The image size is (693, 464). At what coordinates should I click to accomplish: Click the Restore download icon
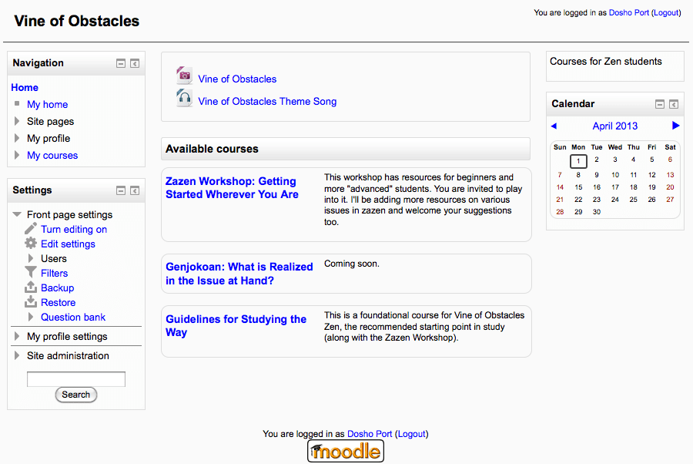[31, 301]
